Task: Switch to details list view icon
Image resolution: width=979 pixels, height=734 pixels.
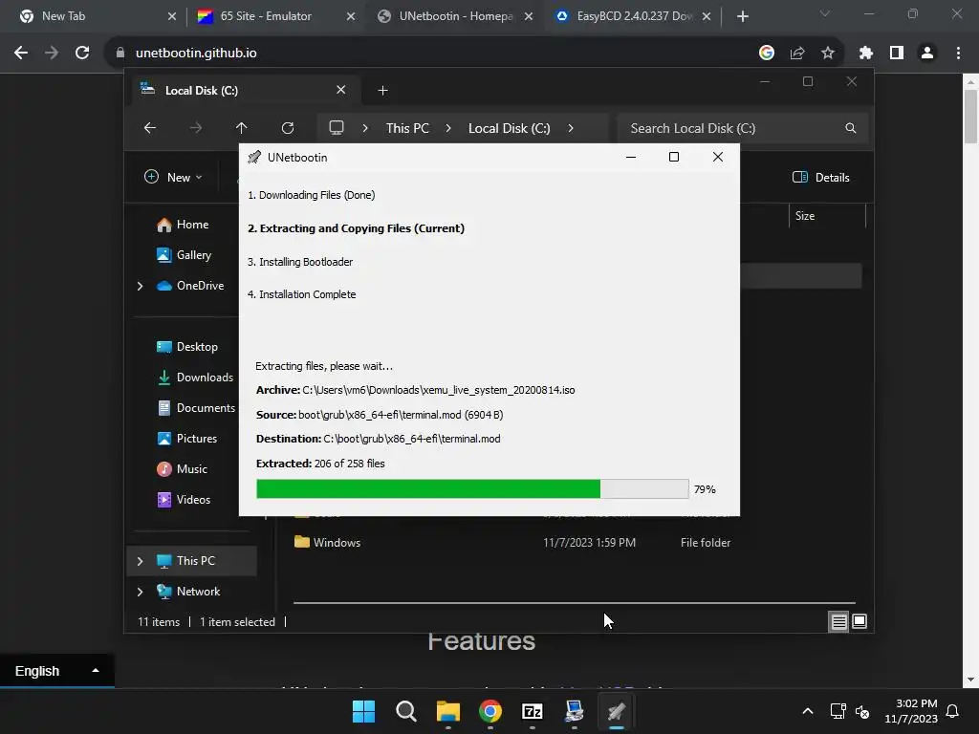Action: (x=838, y=621)
